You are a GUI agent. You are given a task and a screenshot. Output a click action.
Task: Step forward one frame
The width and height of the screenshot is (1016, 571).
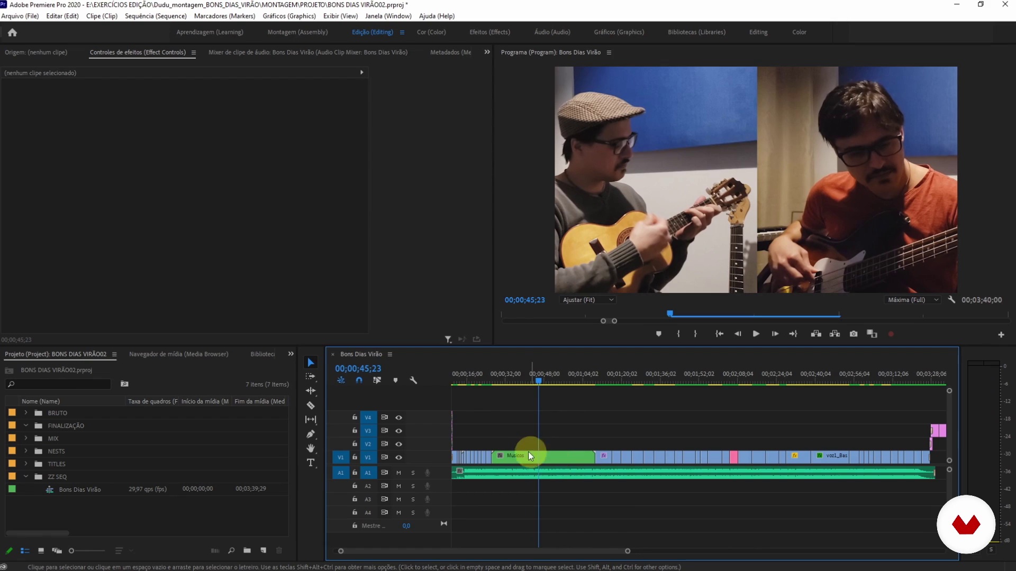coord(775,334)
